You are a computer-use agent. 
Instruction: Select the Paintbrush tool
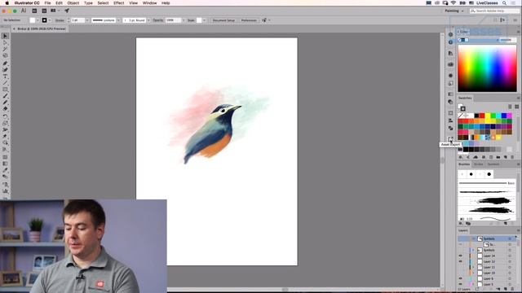point(5,96)
